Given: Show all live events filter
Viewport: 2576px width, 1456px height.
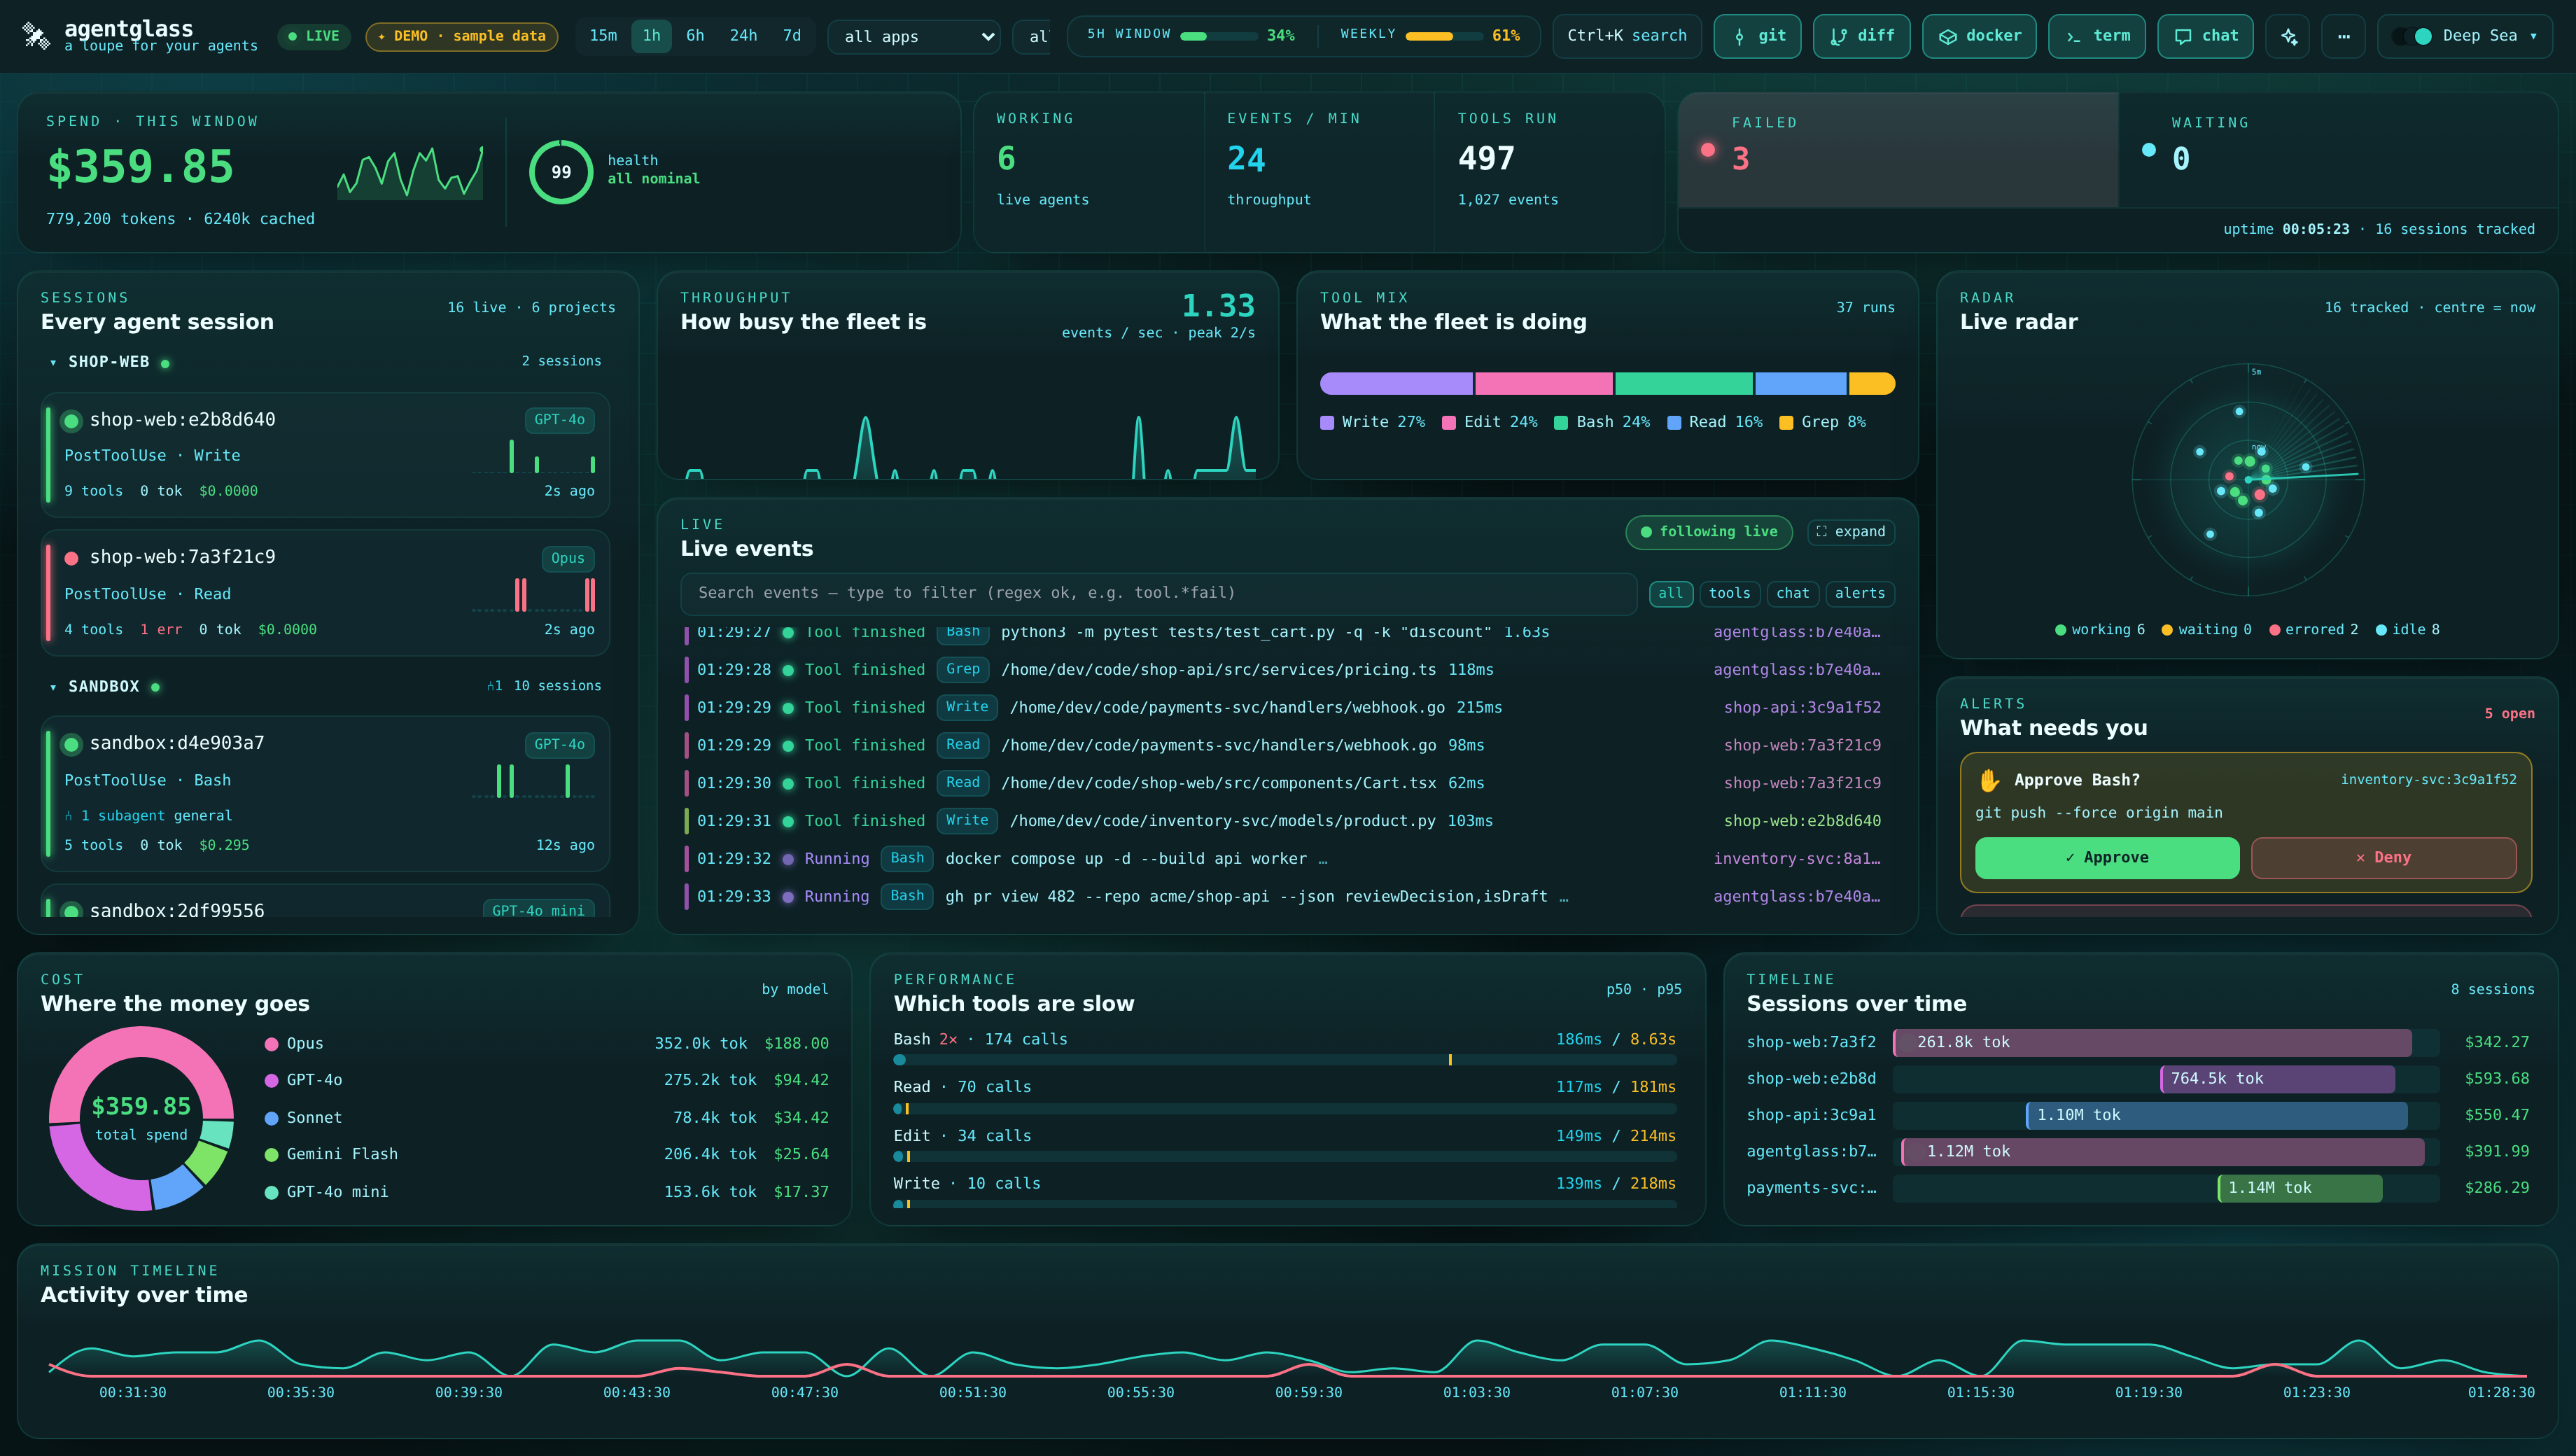Looking at the screenshot, I should coord(1670,594).
